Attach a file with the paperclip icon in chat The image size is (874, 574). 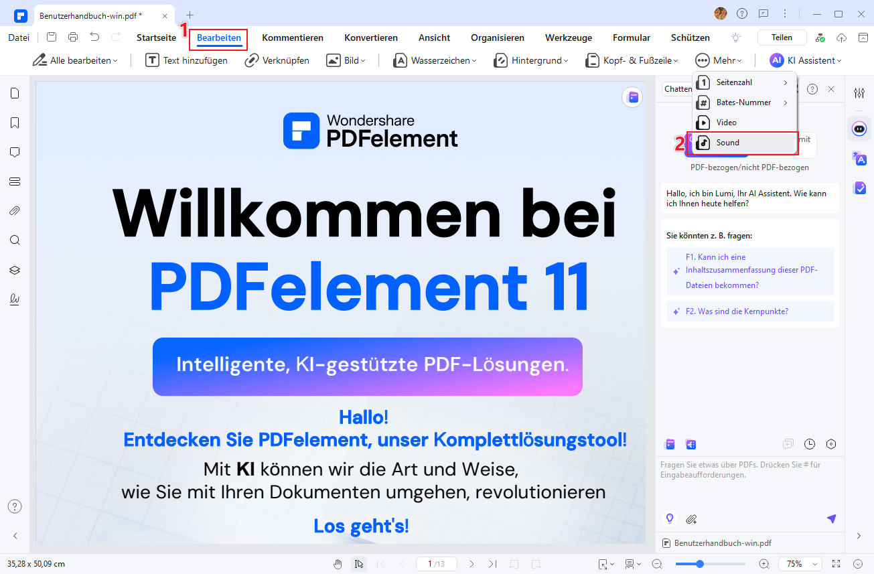[692, 518]
